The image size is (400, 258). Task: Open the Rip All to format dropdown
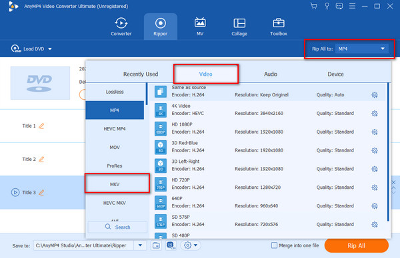click(x=362, y=49)
